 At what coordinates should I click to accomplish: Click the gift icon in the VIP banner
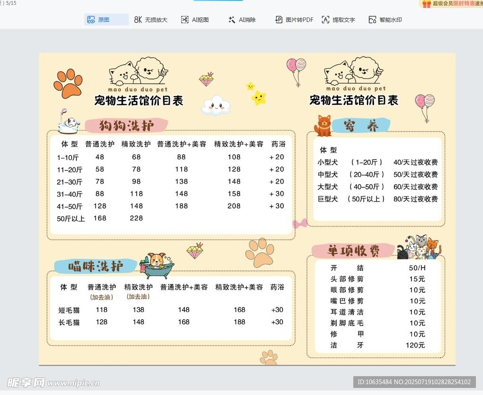point(426,4)
